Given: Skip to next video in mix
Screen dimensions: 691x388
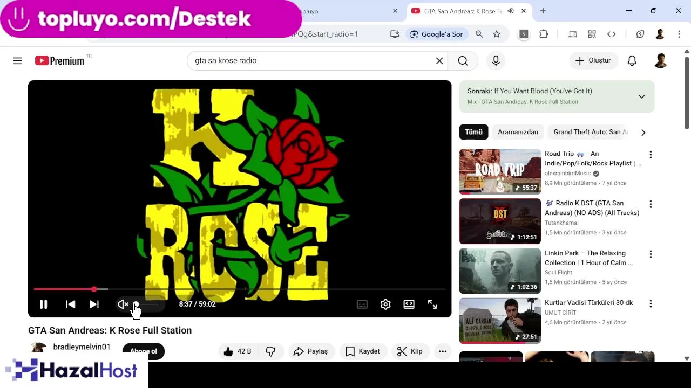Looking at the screenshot, I should coord(94,304).
